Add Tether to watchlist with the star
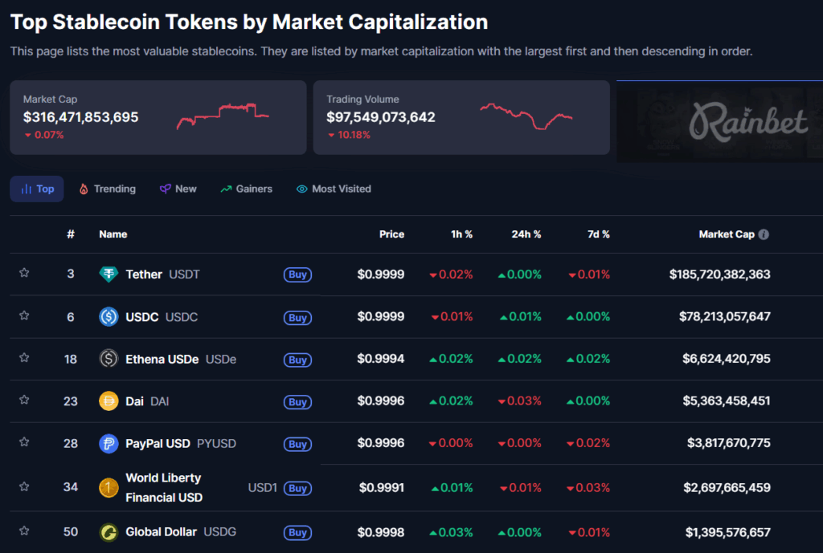 (24, 274)
